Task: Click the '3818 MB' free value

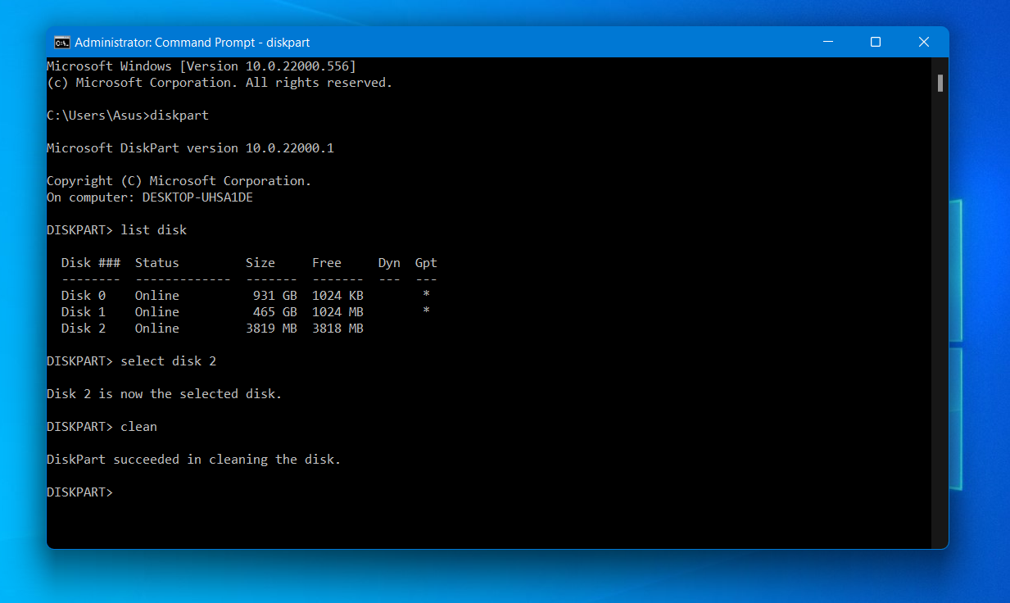Action: tap(337, 329)
